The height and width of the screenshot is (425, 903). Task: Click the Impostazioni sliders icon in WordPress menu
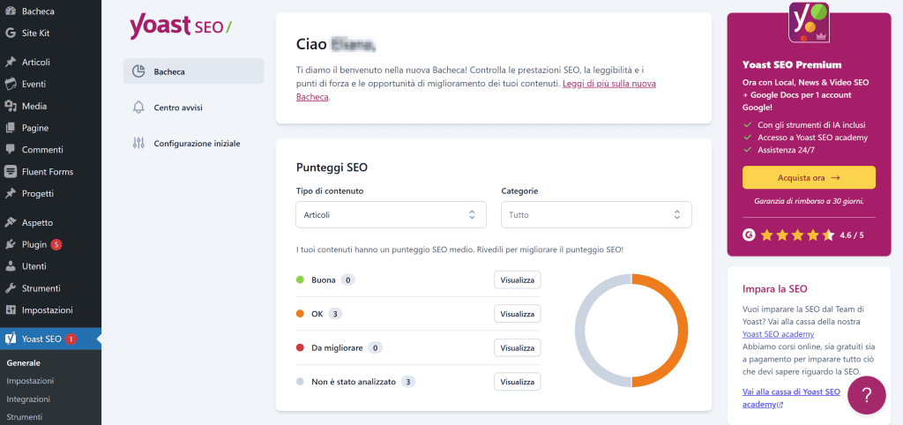pyautogui.click(x=10, y=309)
